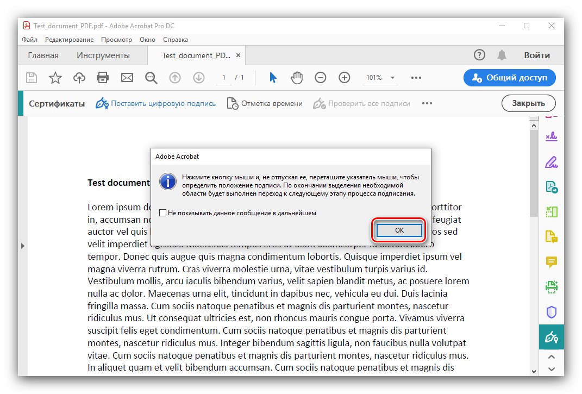The image size is (582, 394).
Task: Click the 101% zoom value field
Action: (374, 78)
